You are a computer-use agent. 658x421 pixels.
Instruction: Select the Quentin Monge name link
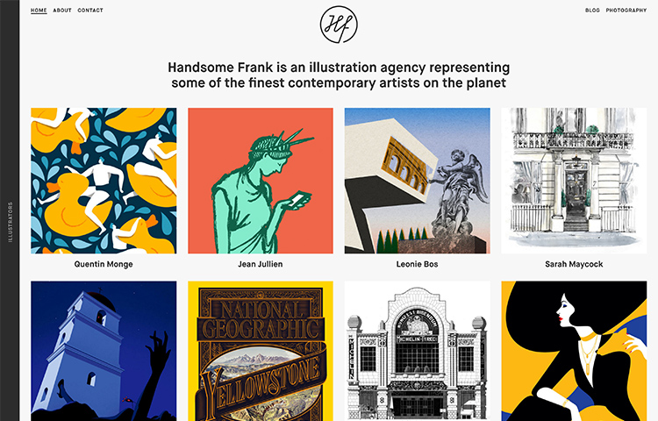click(x=104, y=264)
